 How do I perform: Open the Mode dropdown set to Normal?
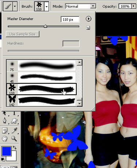(81, 6)
